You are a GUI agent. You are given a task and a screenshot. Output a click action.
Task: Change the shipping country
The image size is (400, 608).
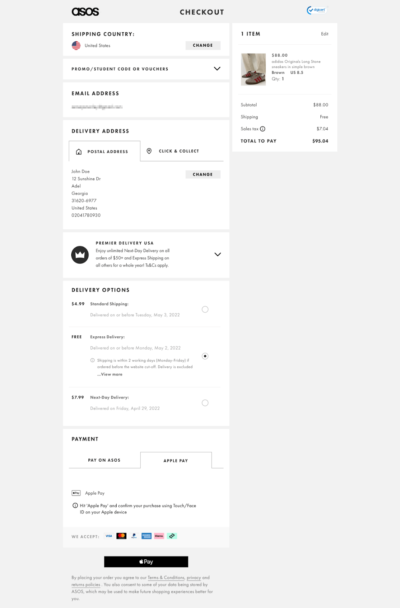203,45
